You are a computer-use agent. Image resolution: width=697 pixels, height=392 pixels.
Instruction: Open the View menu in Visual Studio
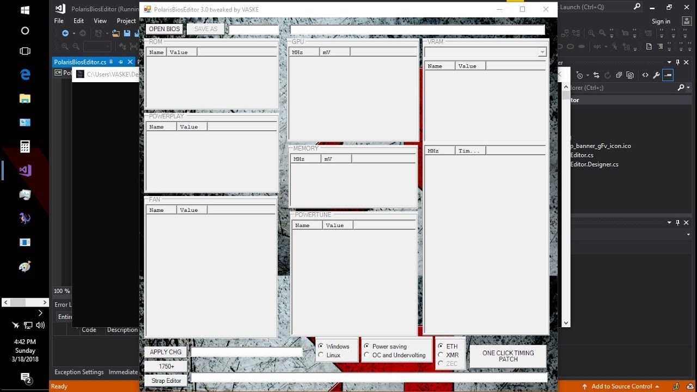[100, 21]
